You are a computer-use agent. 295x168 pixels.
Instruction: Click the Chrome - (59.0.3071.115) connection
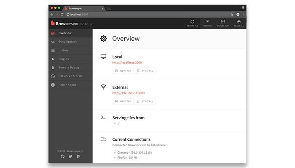coord(134,152)
